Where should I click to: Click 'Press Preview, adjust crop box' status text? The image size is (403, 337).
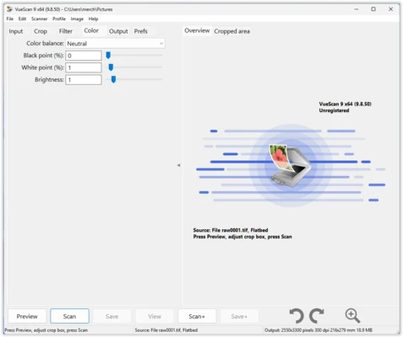click(46, 330)
